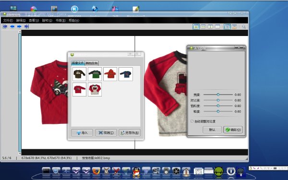Select the red hoodie thumbnail

[110, 74]
